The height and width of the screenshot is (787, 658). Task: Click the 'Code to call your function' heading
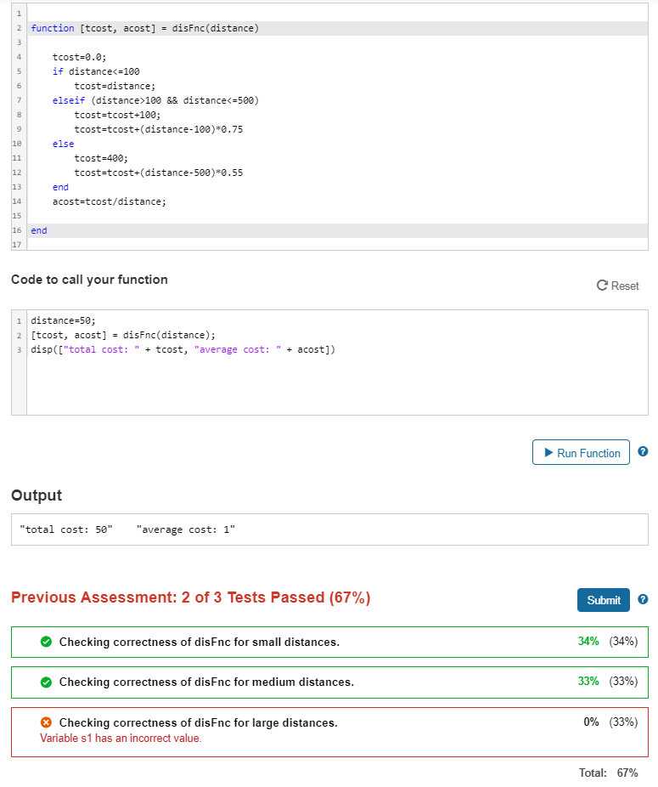(89, 280)
